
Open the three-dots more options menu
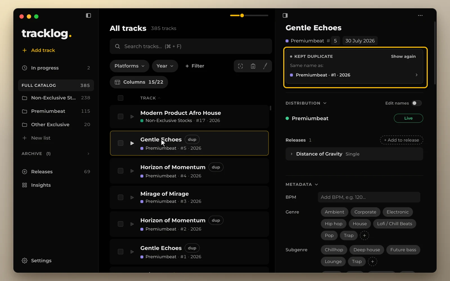coord(420,15)
